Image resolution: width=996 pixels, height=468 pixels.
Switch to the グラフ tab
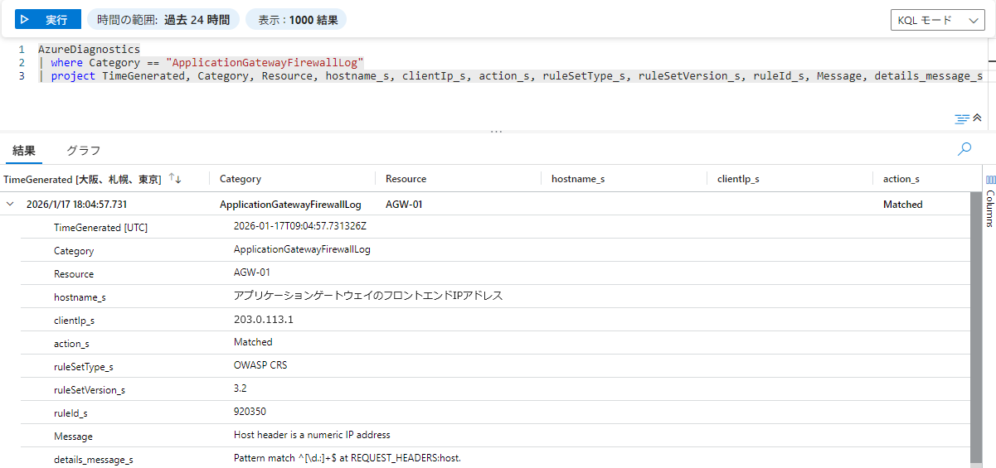pos(83,151)
